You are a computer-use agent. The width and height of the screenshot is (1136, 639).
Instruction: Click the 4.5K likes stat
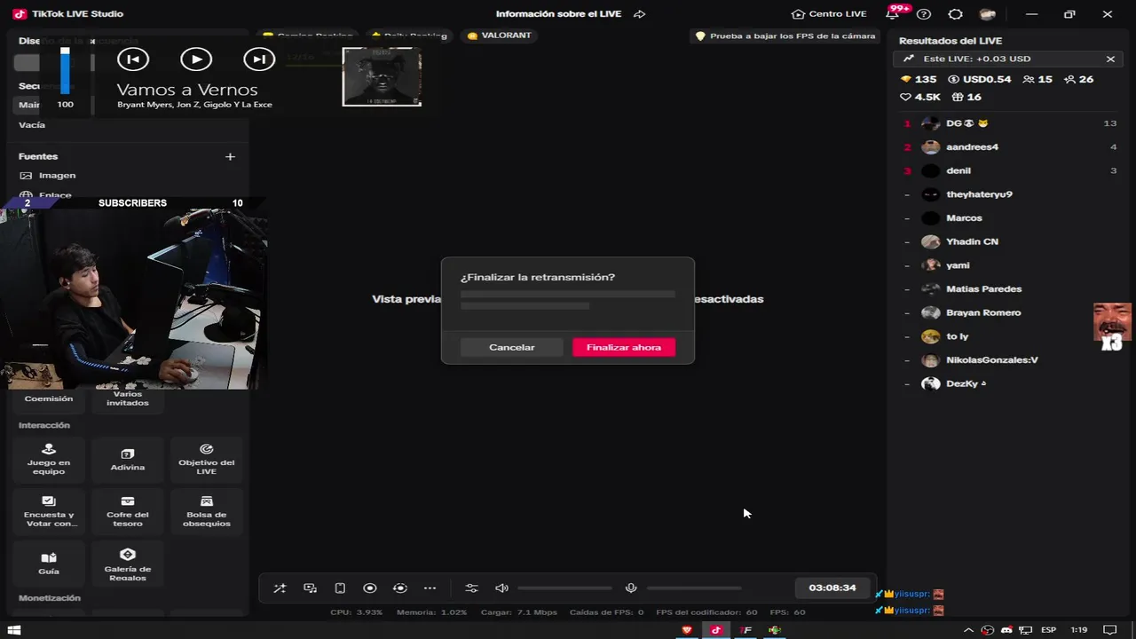[x=920, y=97]
